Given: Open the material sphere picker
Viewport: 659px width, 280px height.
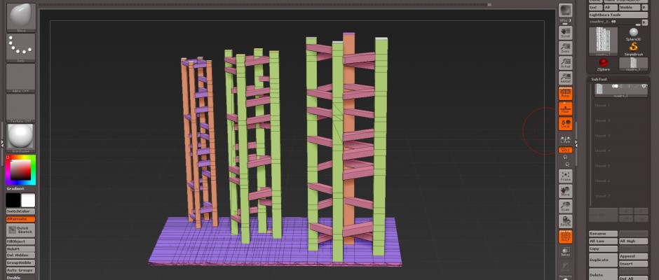Looking at the screenshot, I should [x=20, y=136].
